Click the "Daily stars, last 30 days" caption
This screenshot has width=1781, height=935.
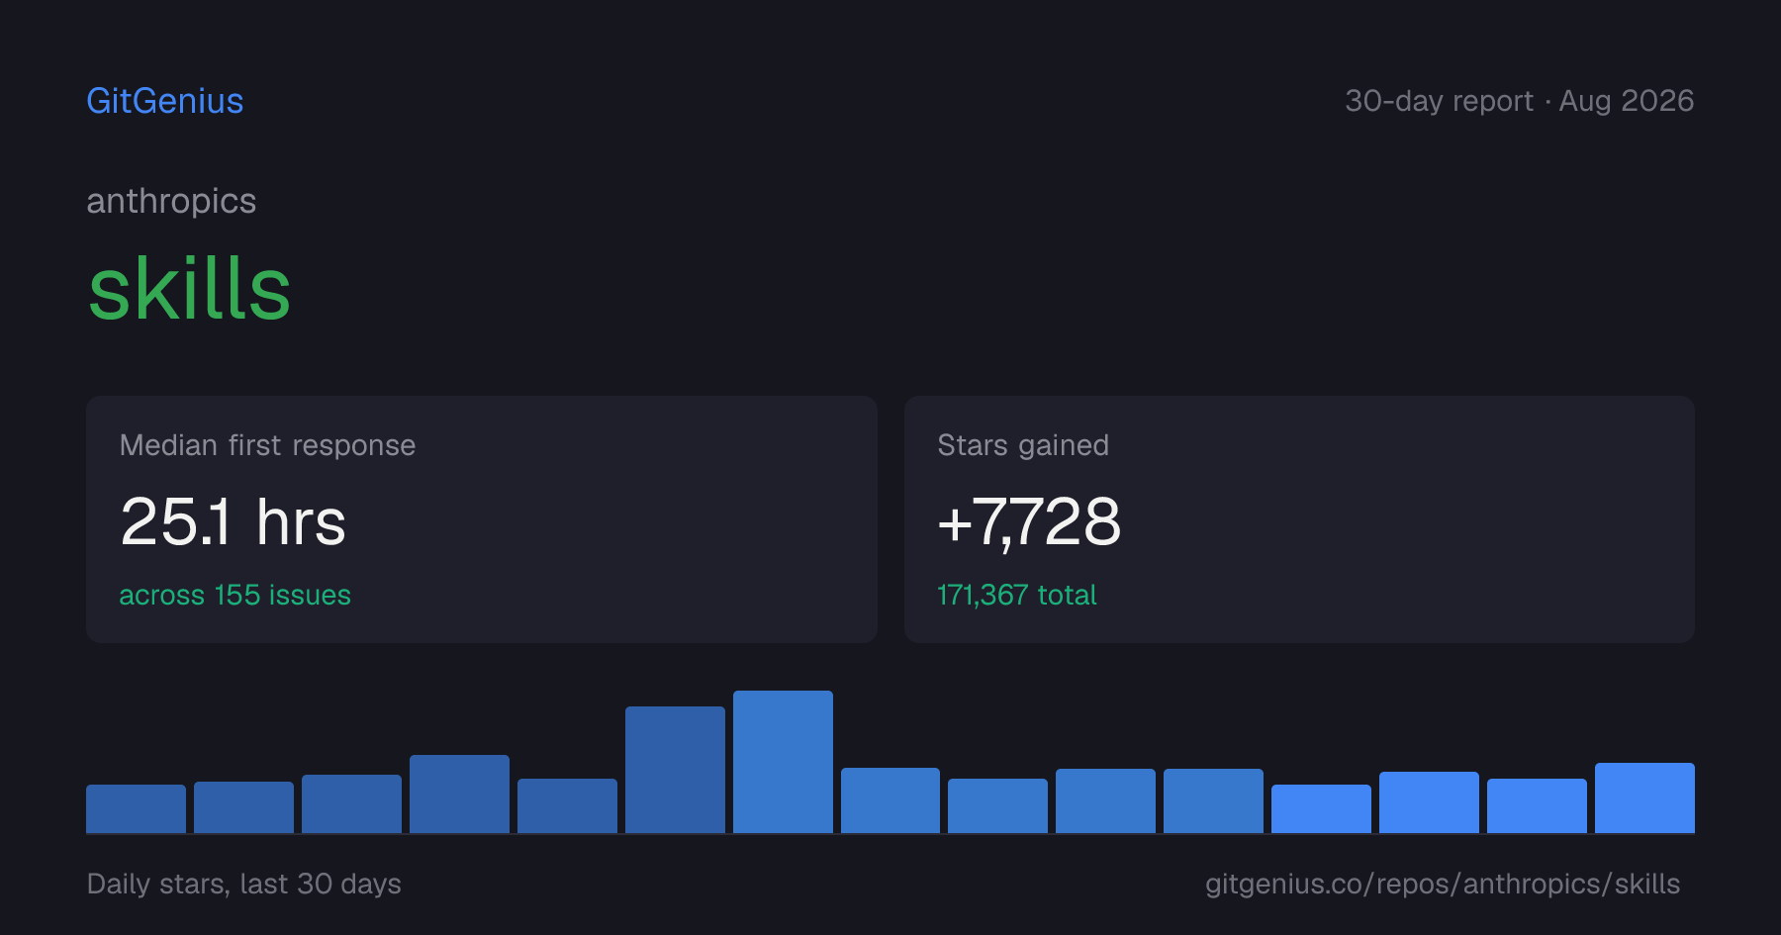coord(244,884)
